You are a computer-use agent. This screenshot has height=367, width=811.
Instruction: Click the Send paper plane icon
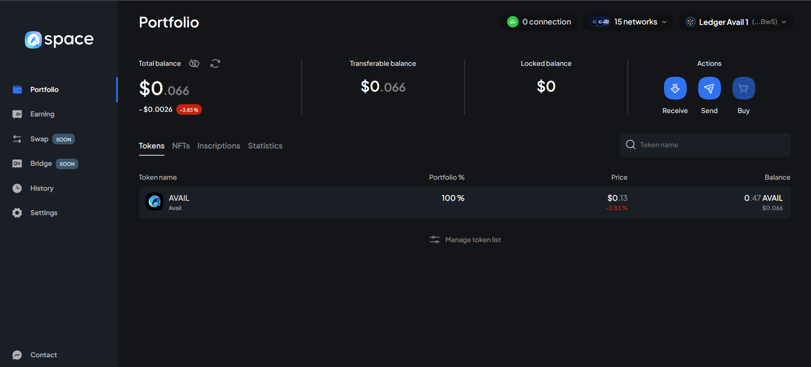coord(709,88)
